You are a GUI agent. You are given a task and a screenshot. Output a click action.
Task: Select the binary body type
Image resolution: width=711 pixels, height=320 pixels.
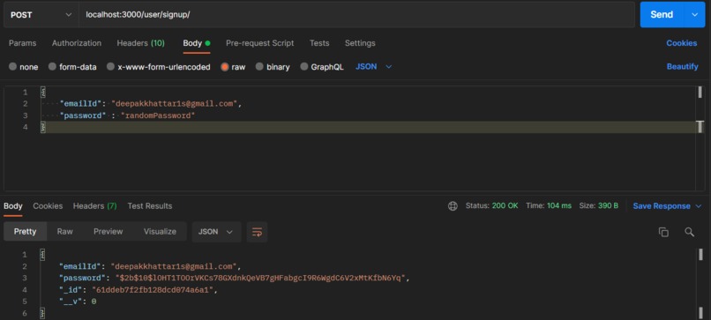259,67
